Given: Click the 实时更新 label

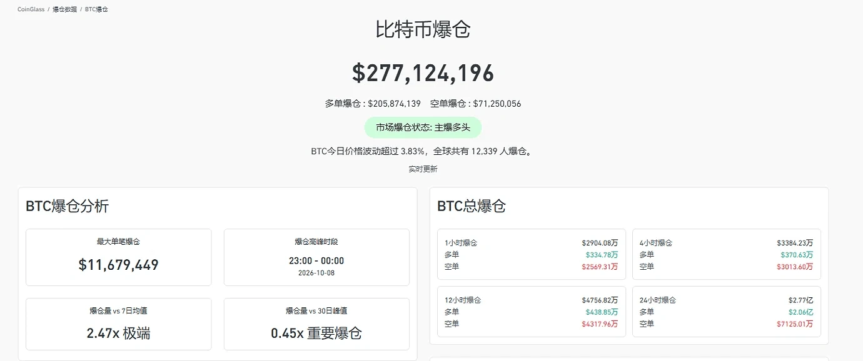Looking at the screenshot, I should (423, 169).
